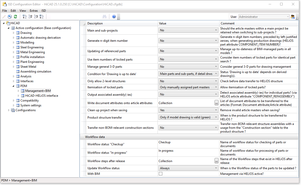Click the HiCAD-HELiOS interface node icon
Screen dimensions: 301x185
[x=23, y=96]
